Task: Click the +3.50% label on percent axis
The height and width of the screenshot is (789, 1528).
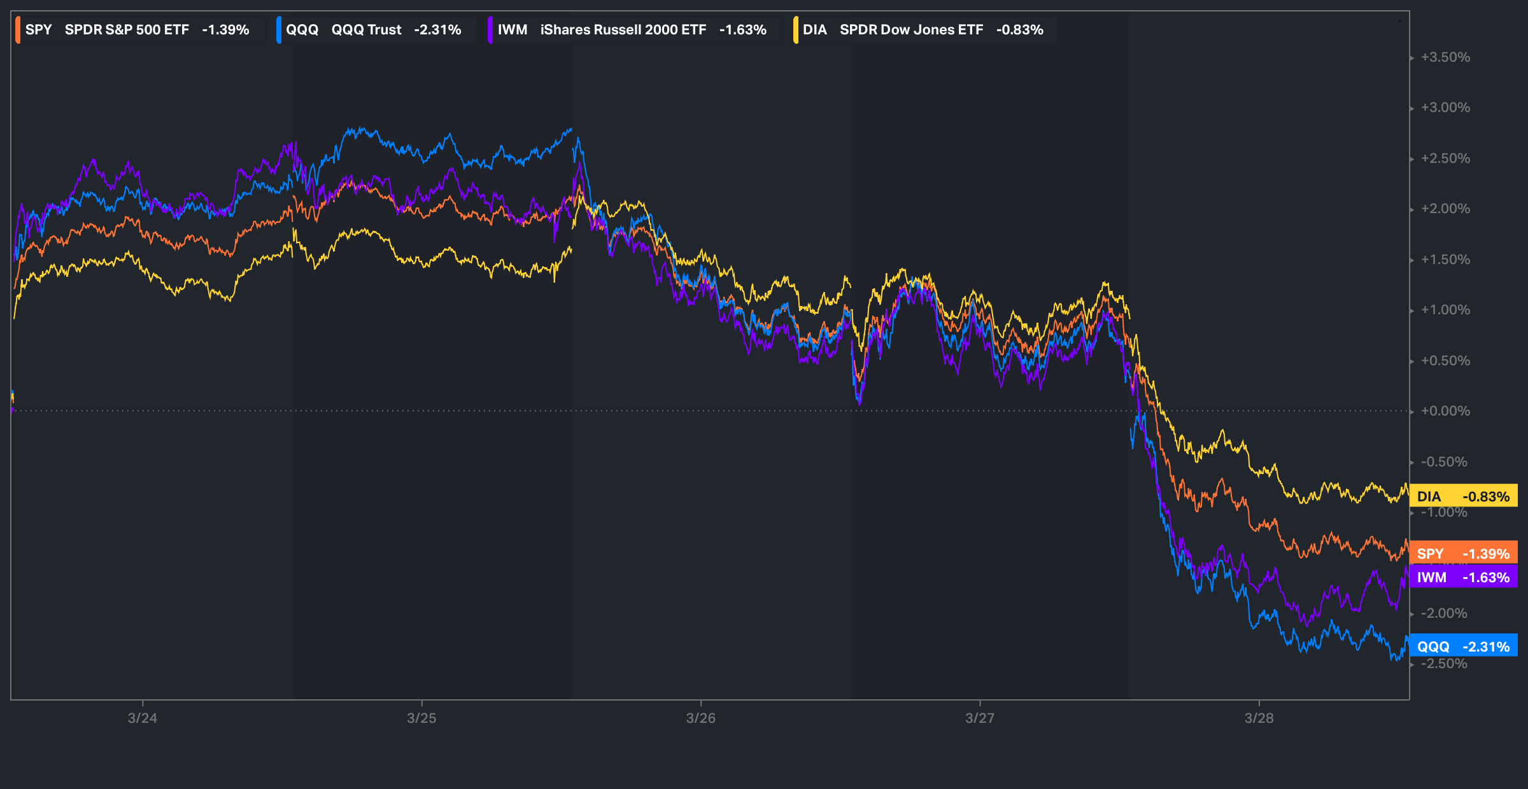Action: click(x=1445, y=57)
